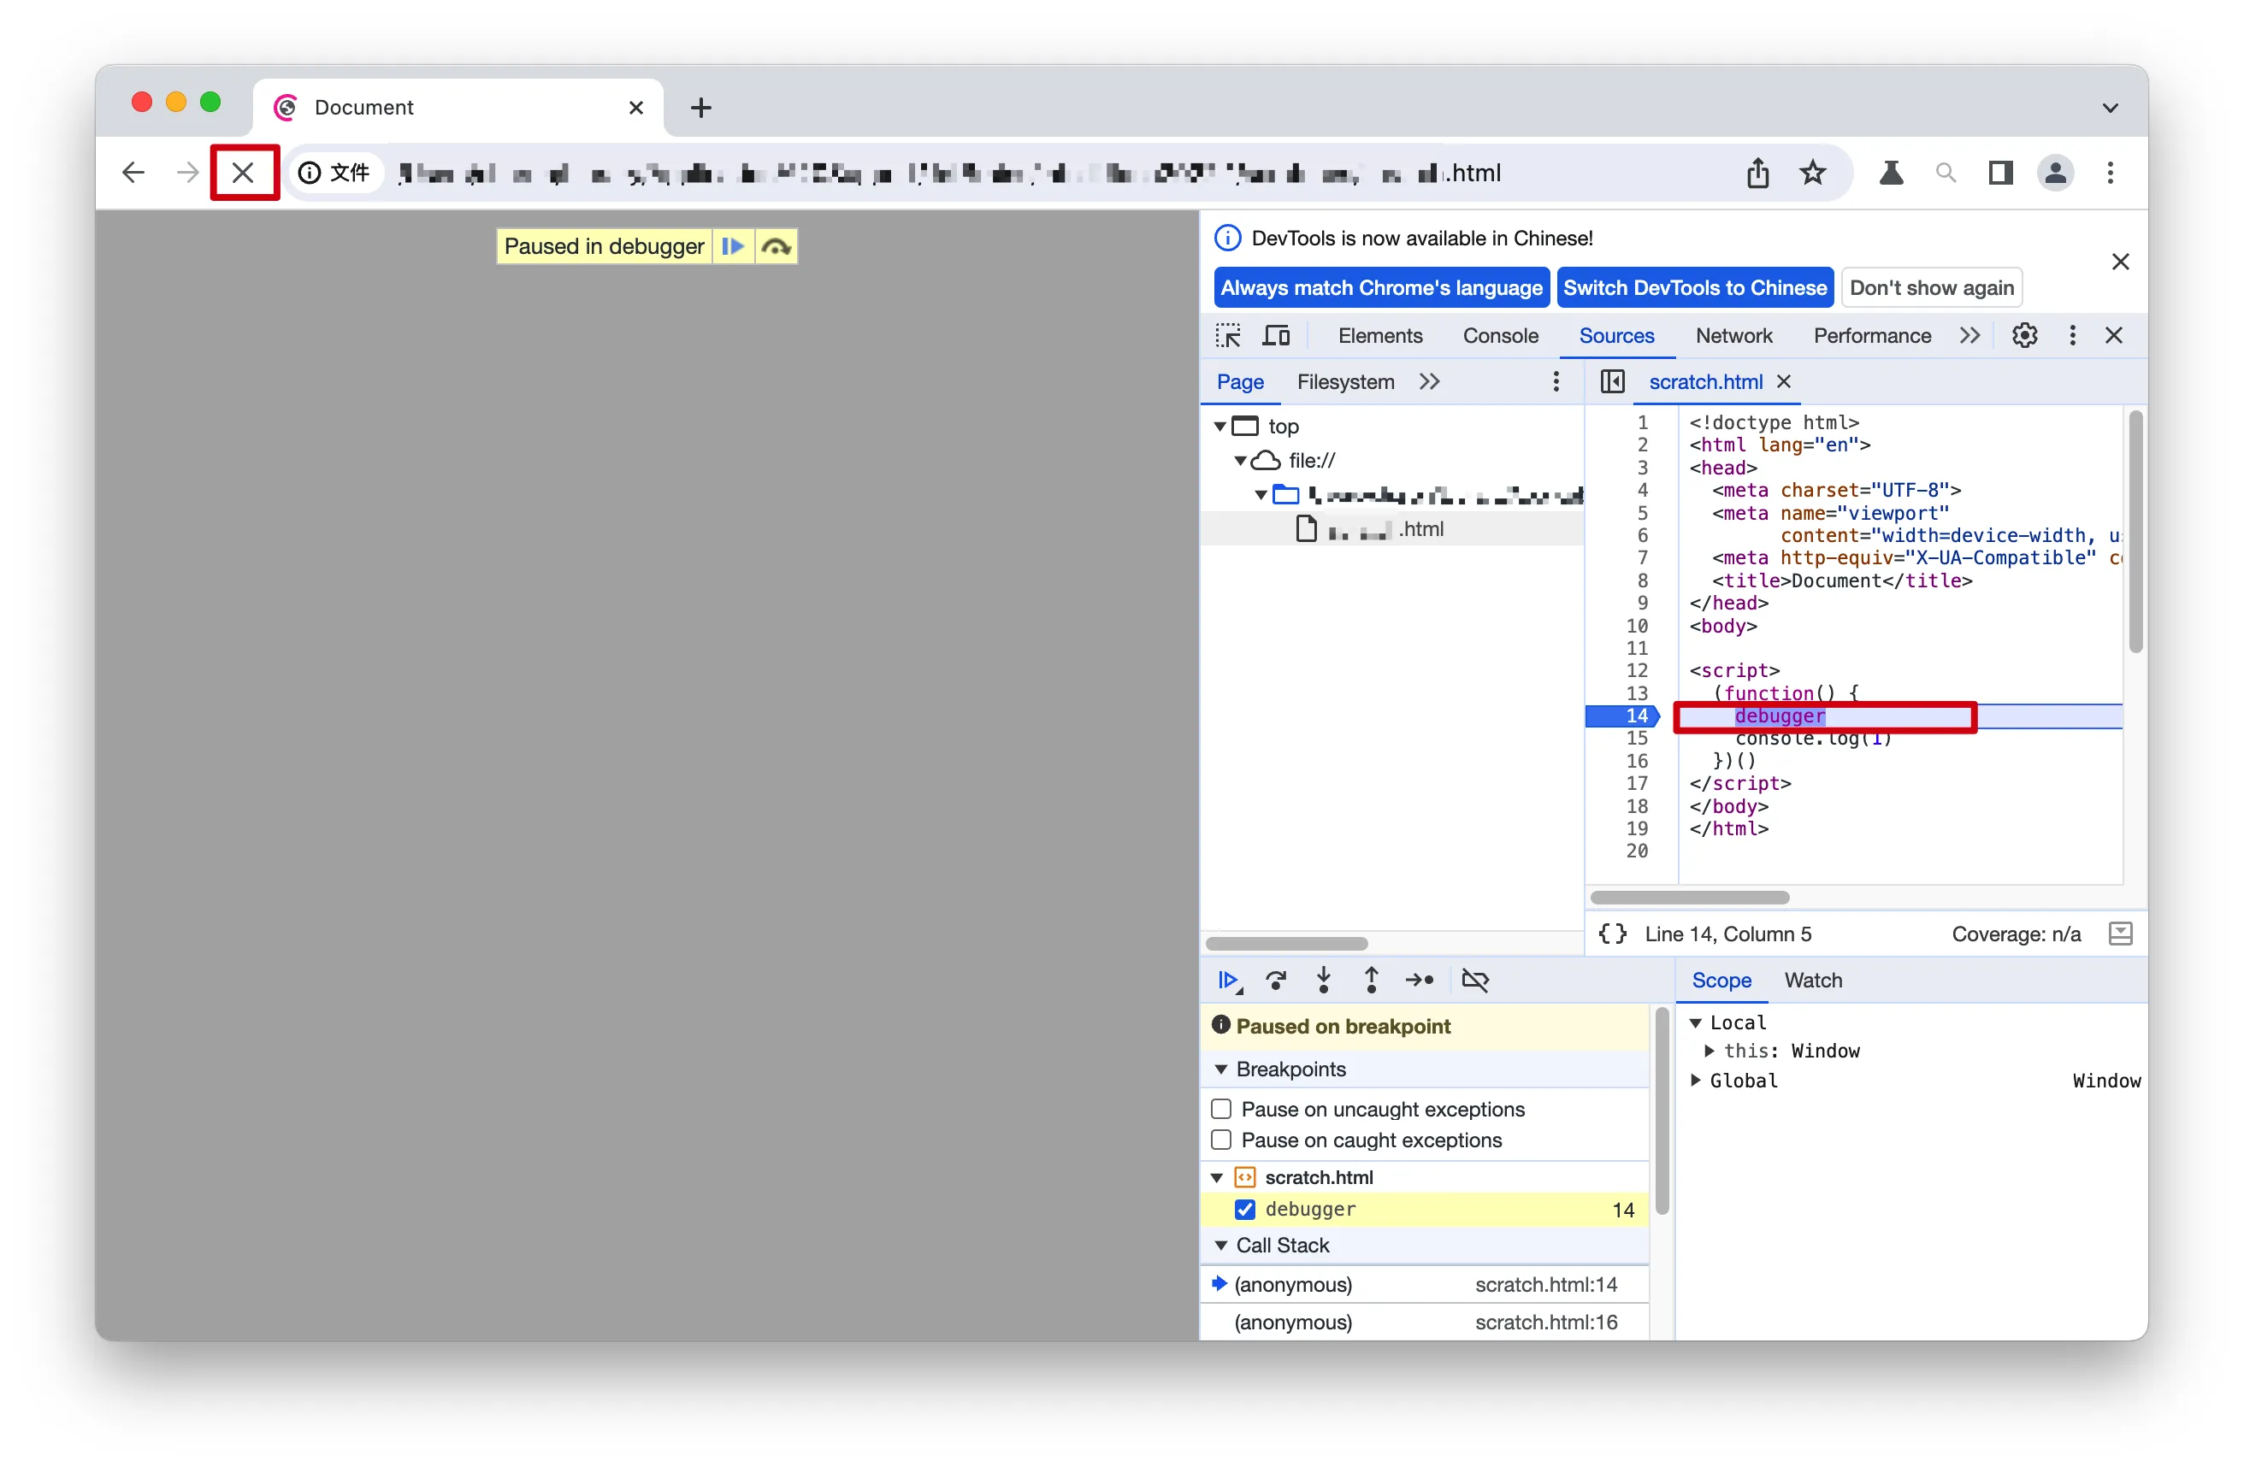Collapse the Breakpoints section

[1221, 1069]
